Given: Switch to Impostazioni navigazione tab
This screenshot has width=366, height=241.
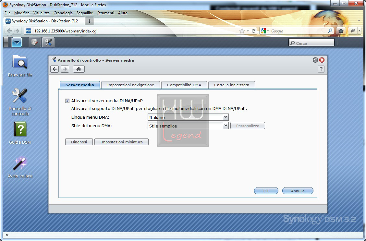Looking at the screenshot, I should coord(130,85).
